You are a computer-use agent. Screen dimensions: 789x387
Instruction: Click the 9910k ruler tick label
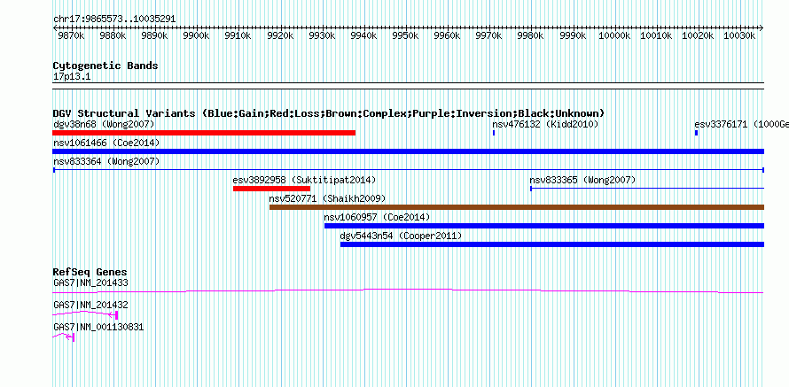238,36
